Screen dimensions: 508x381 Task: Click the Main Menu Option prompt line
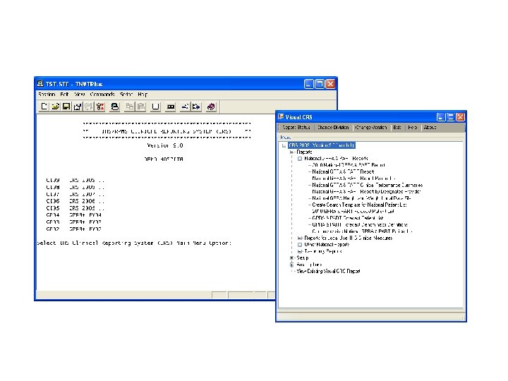point(134,243)
